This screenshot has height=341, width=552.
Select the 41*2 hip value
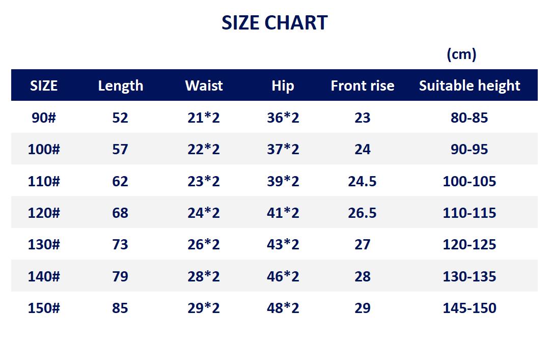(283, 213)
